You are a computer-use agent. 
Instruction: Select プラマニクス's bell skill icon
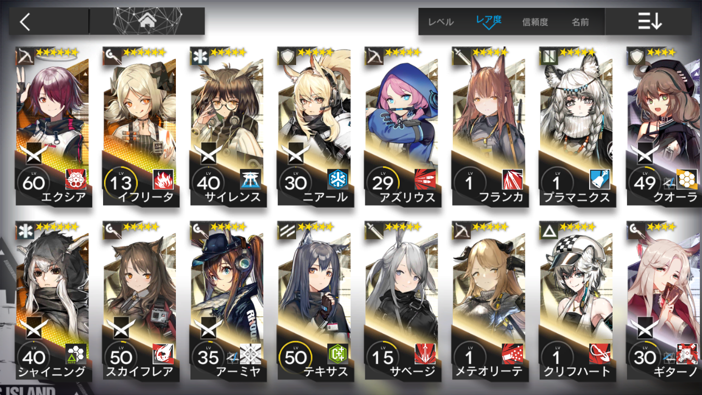[599, 180]
